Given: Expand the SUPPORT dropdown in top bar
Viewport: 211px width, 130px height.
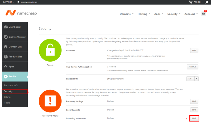Looking at the screenshot, I should coord(8,2).
